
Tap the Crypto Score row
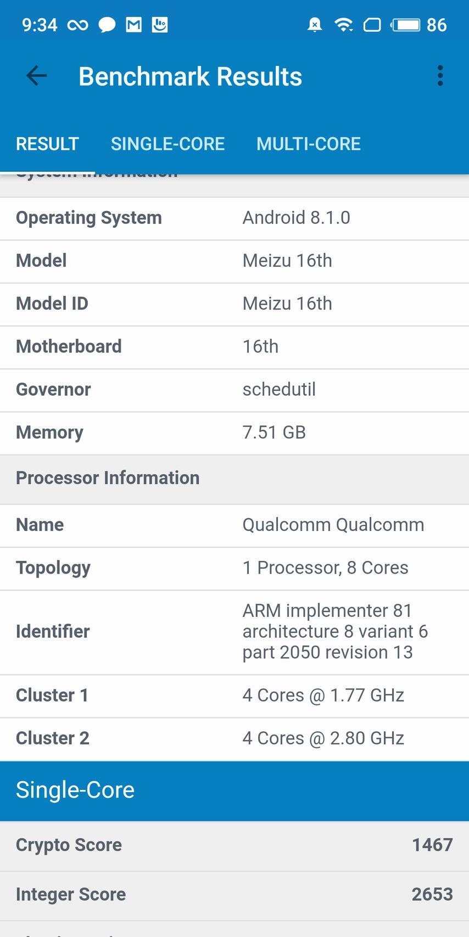pos(235,845)
